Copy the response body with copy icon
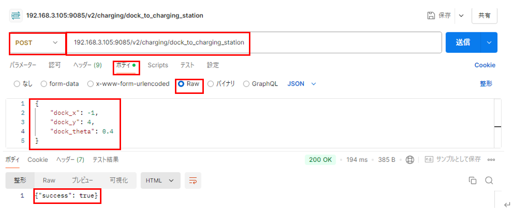This screenshot has width=515, height=224. tap(472, 180)
